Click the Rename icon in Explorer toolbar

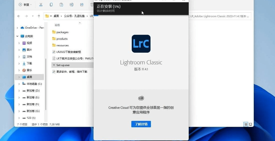click(x=72, y=5)
